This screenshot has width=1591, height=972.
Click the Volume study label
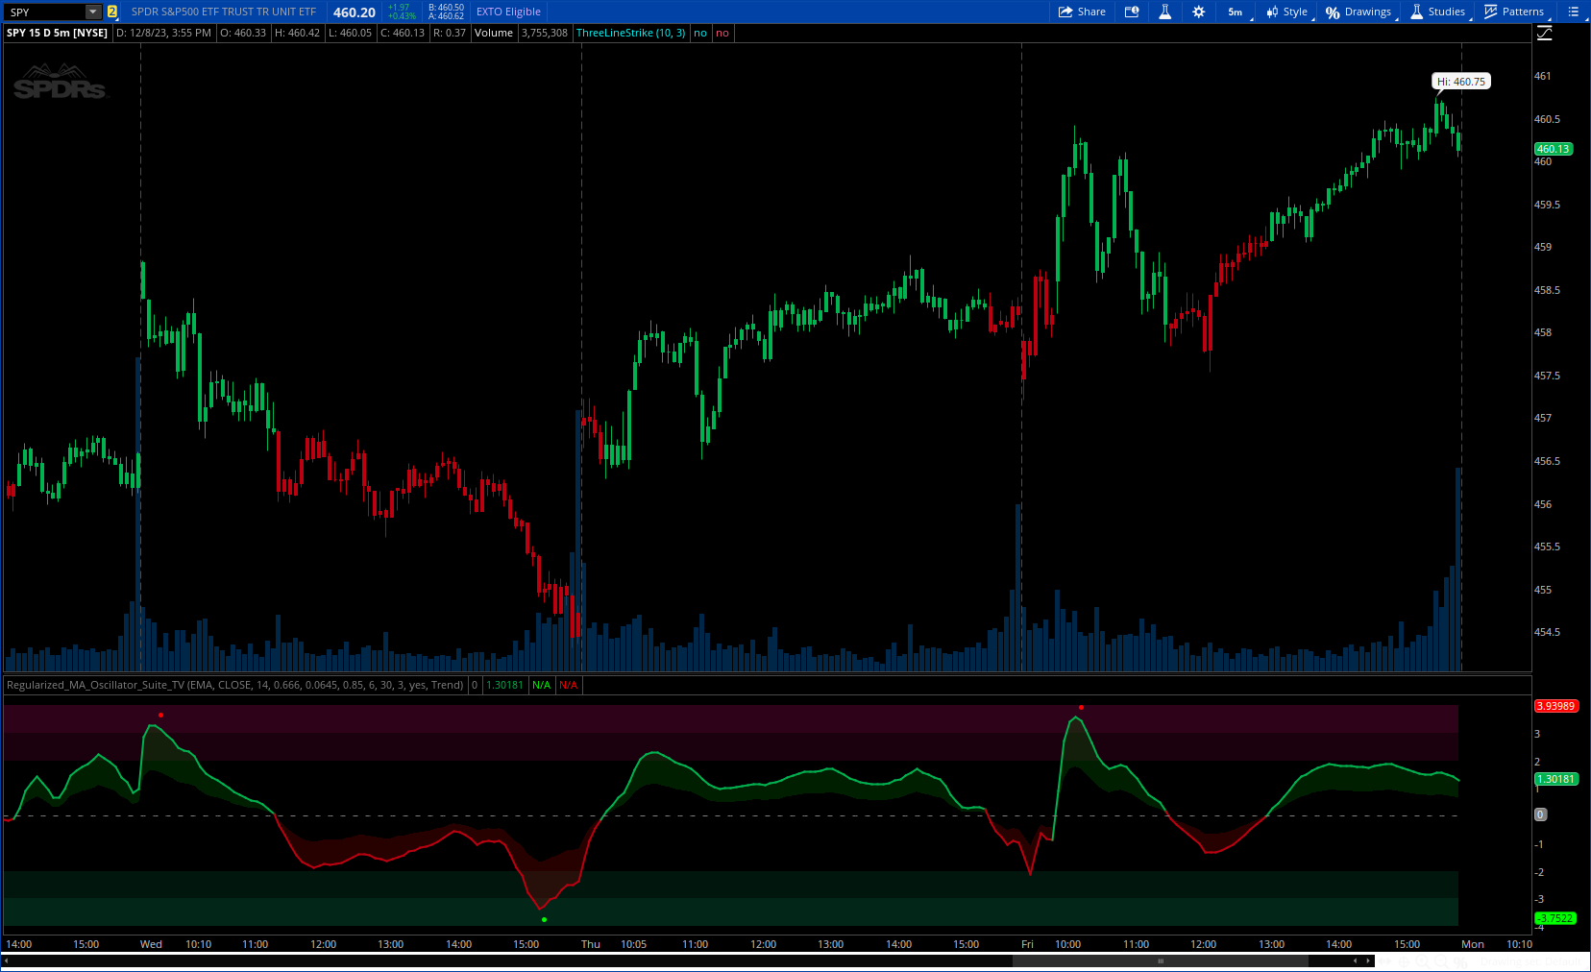(494, 33)
